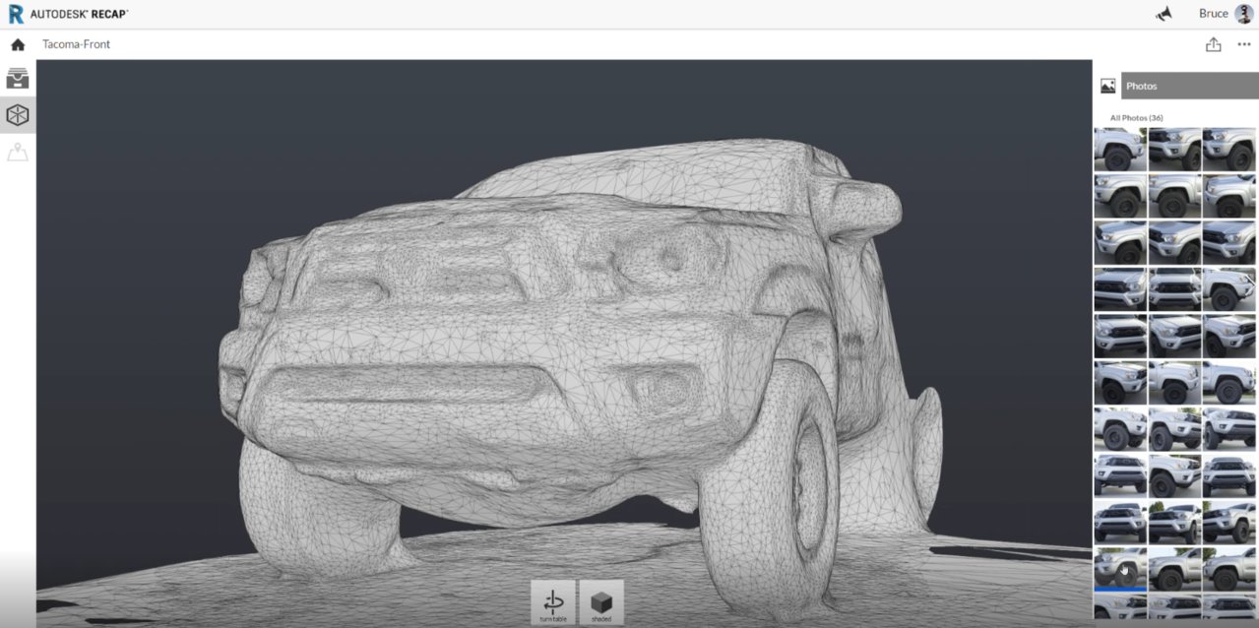1259x628 pixels.
Task: Click the Bruce username
Action: [x=1213, y=14]
